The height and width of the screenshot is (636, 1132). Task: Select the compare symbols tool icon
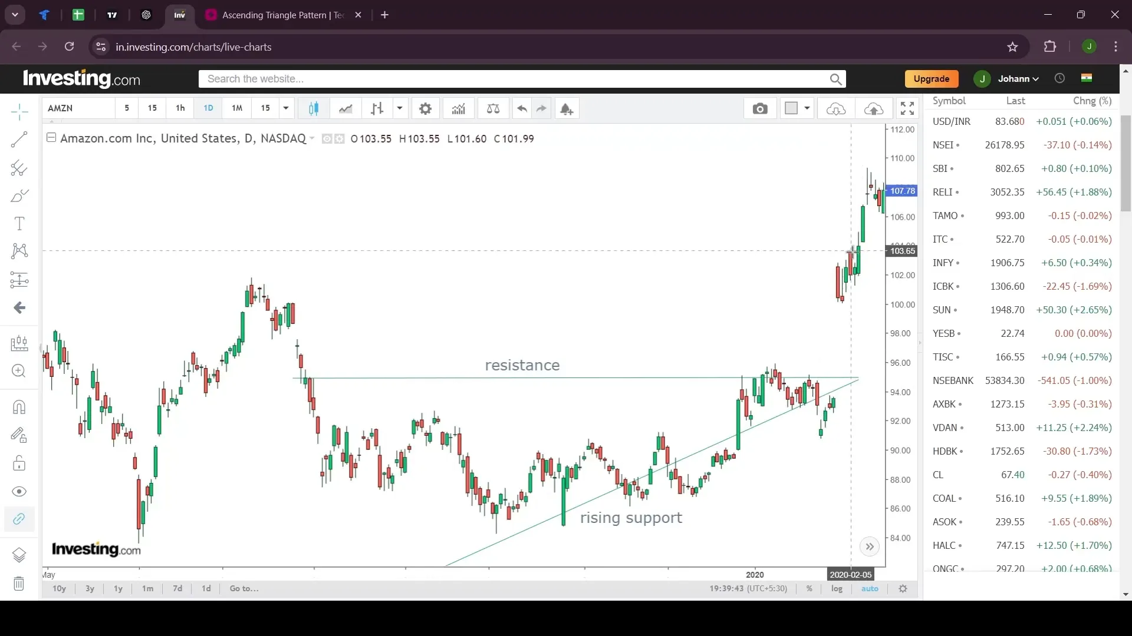[x=493, y=109]
